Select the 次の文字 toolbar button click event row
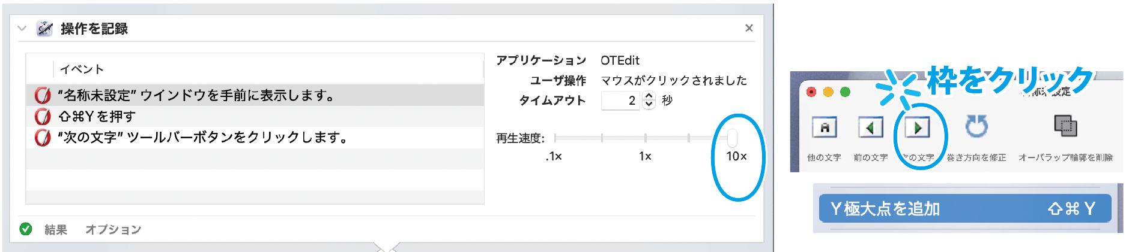Viewport: 1129px width, 252px height. coord(204,137)
